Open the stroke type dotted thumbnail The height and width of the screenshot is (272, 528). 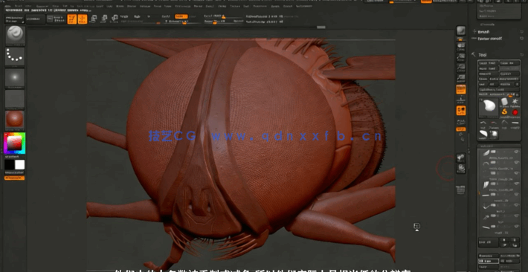click(x=15, y=56)
